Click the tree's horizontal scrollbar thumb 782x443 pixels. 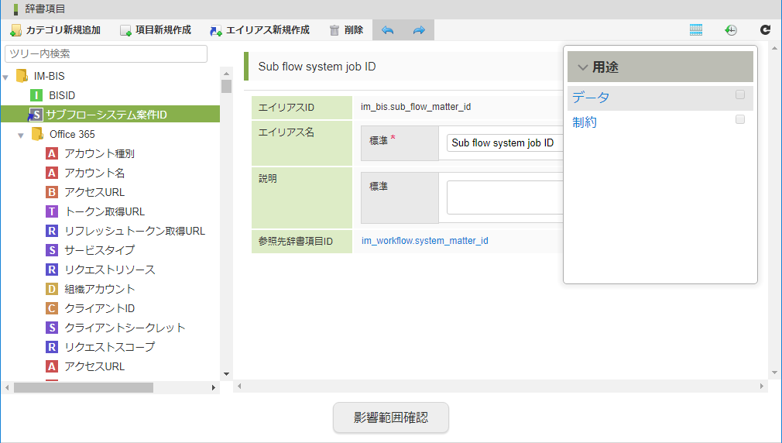83,387
